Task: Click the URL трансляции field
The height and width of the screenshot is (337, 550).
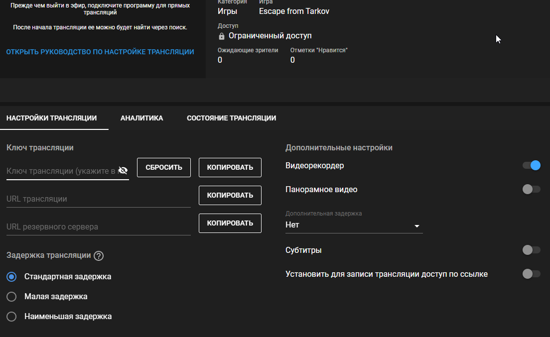Action: pos(99,199)
